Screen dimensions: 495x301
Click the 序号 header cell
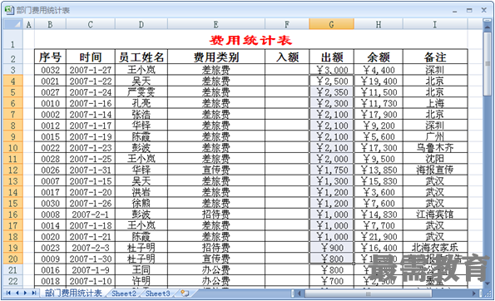[x=50, y=57]
